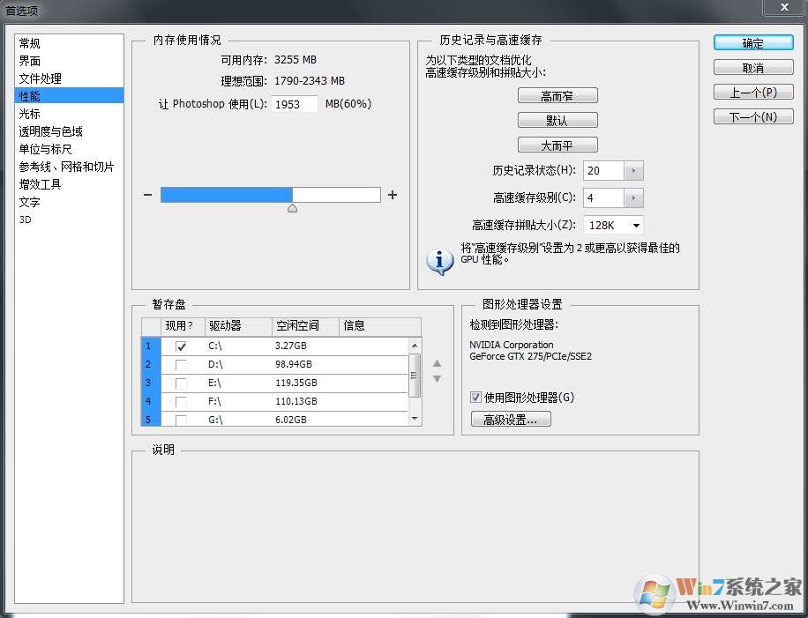Switch to the 光标 preferences category
Image resolution: width=808 pixels, height=618 pixels.
point(30,114)
